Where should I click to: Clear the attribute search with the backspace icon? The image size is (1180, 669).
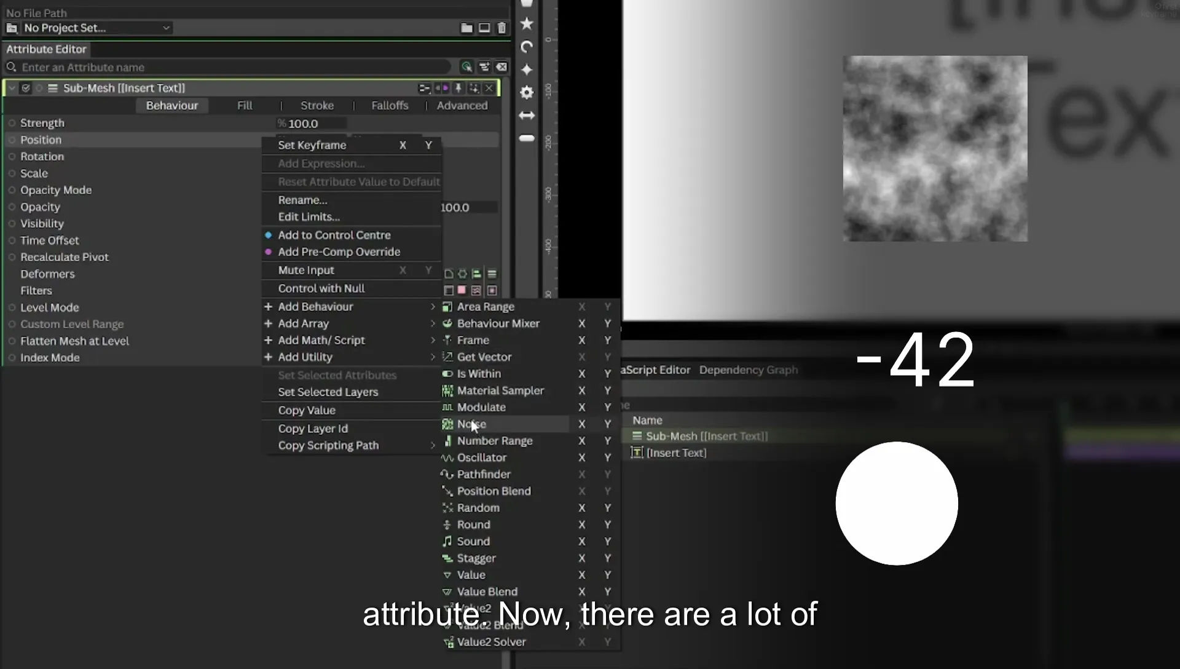[502, 67]
